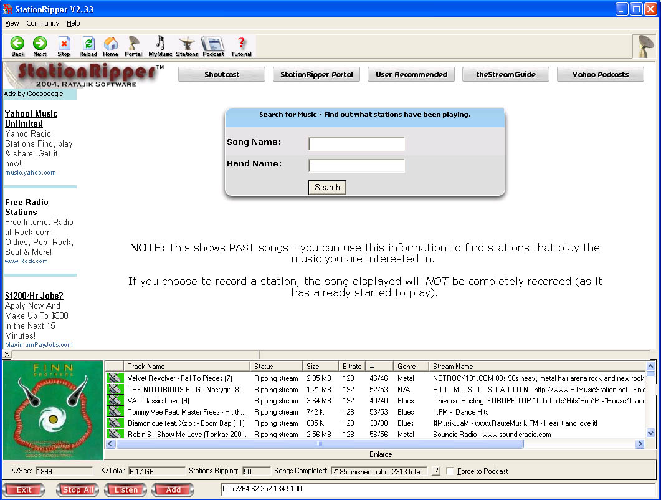The height and width of the screenshot is (500, 661).
Task: Click the red Listen button
Action: tap(126, 489)
